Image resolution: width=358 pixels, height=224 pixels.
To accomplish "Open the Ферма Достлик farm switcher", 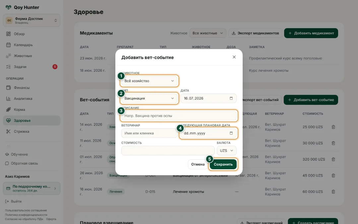I will pos(31,20).
